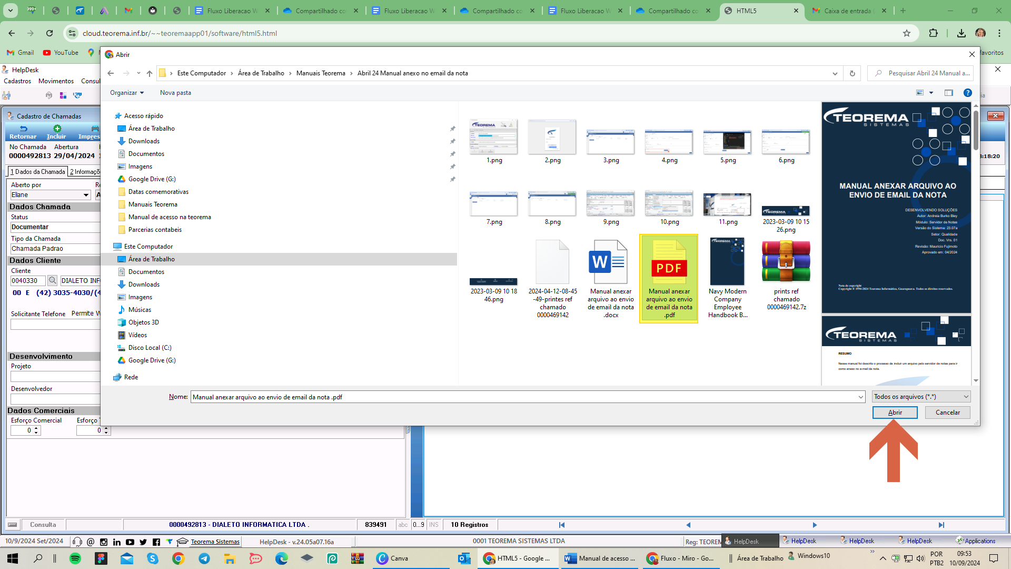Viewport: 1011px width, 569px height.
Task: Click the Chrome extensions puzzle icon
Action: [934, 33]
